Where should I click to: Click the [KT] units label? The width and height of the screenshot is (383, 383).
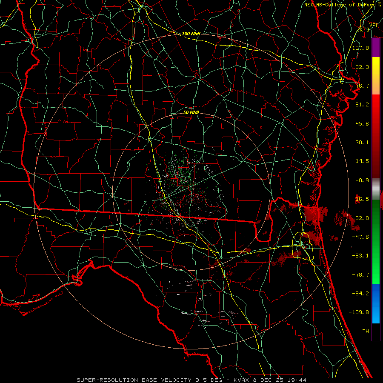click(x=363, y=29)
